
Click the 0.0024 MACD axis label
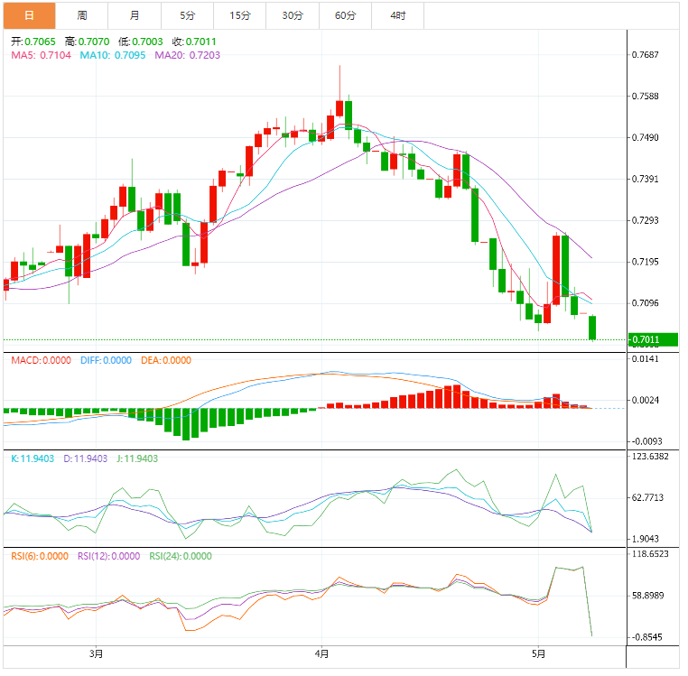[x=645, y=400]
